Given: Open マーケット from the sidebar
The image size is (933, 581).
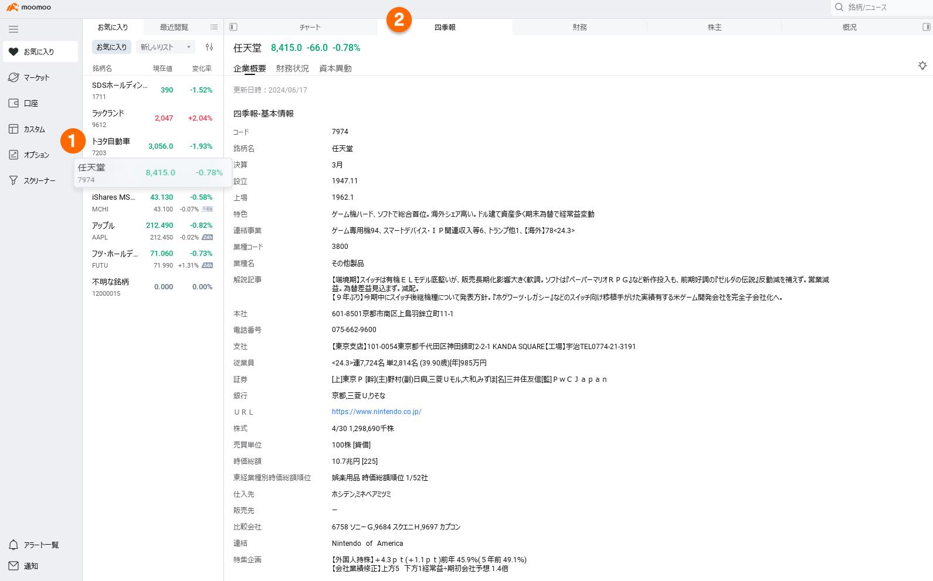Looking at the screenshot, I should click(x=40, y=77).
